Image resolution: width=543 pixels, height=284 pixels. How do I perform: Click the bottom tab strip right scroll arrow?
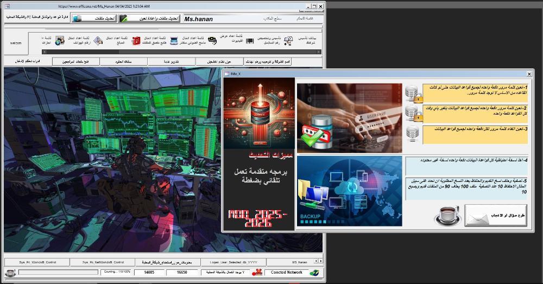(x=321, y=261)
